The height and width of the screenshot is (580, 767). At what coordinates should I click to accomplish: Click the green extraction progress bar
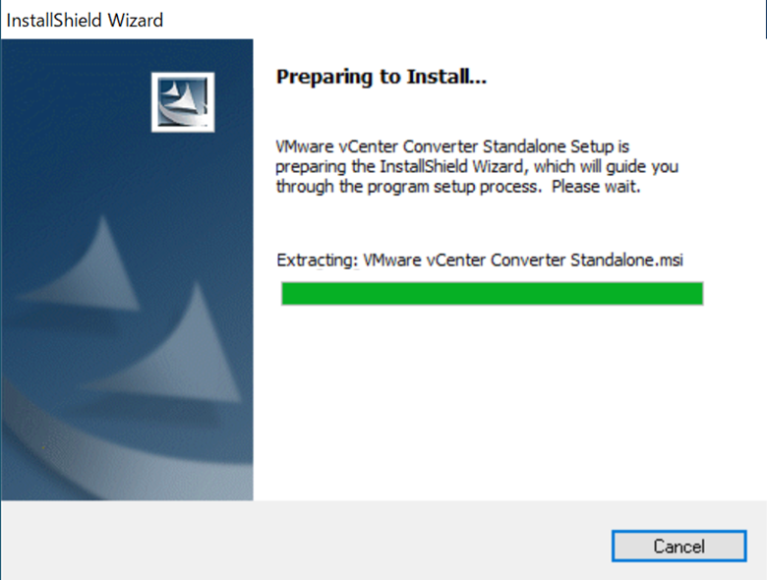click(492, 293)
